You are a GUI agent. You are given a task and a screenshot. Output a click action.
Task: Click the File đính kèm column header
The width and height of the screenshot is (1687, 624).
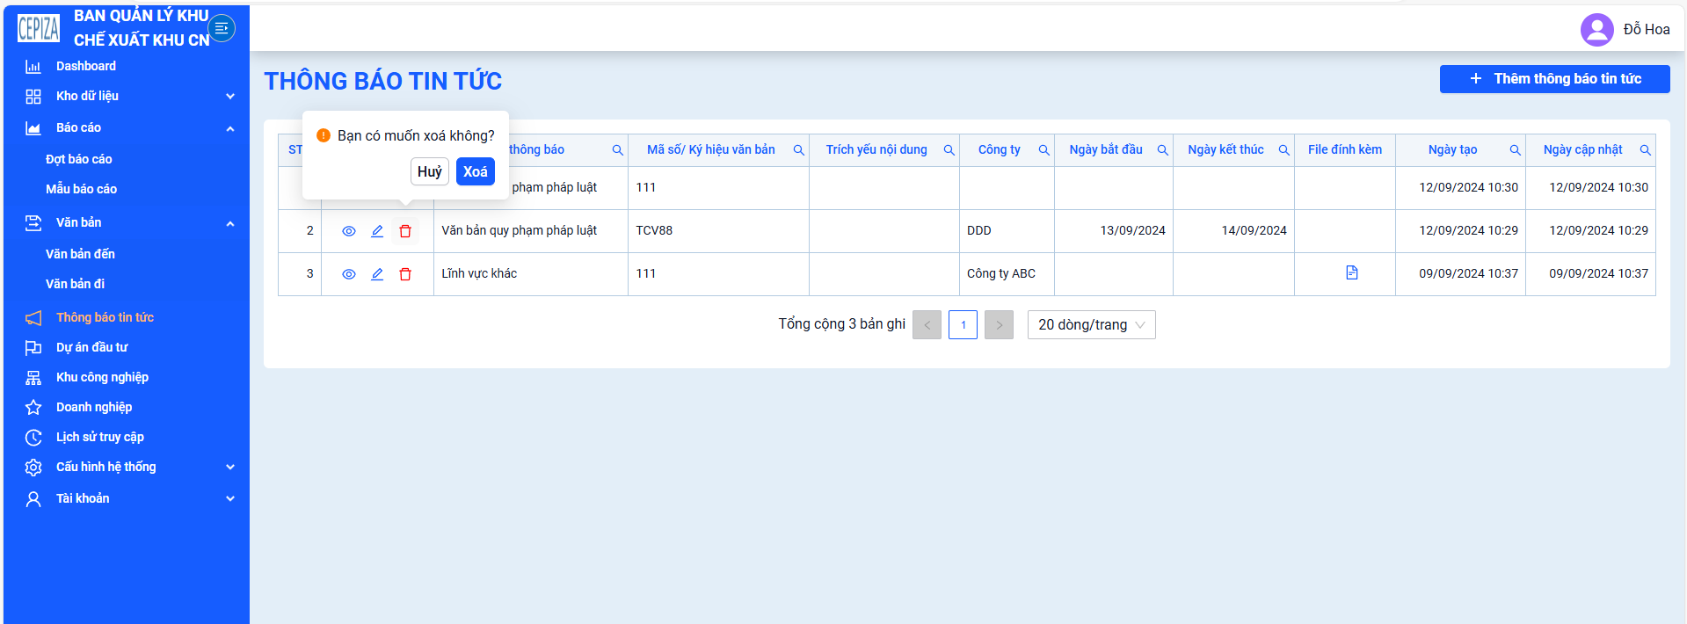coord(1345,149)
